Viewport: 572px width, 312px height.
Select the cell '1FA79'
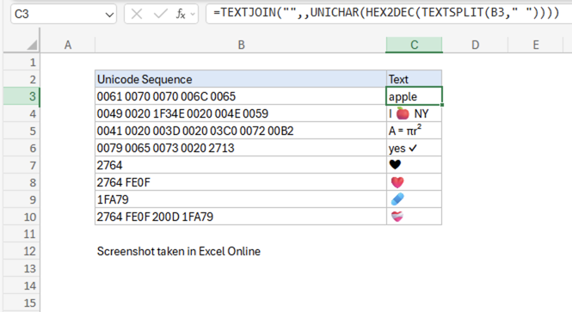click(241, 199)
